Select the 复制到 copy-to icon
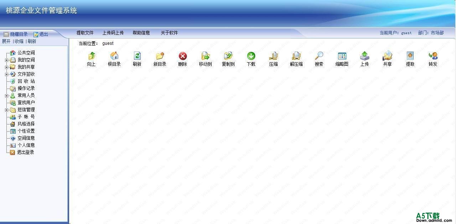This screenshot has height=224, width=456. click(228, 56)
